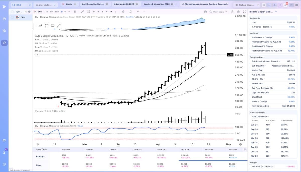Click the Short Float 88.83% value
301x172 pixels.
pyautogui.click(x=291, y=97)
